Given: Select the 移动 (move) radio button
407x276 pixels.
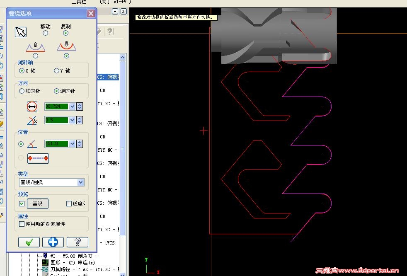Looking at the screenshot, I should (46, 33).
